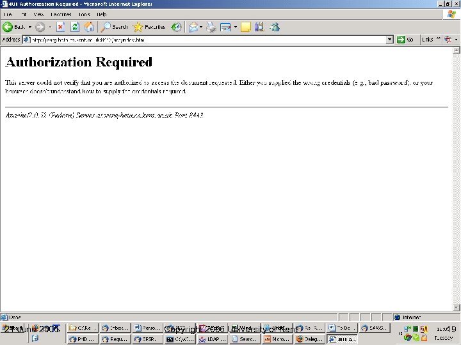This screenshot has height=345, width=461.
Task: Switch to the LDAP taskbar window
Action: [212, 339]
